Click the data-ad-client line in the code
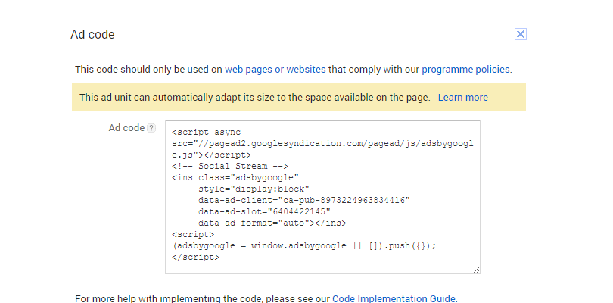Image resolution: width=613 pixels, height=303 pixels. pos(303,201)
